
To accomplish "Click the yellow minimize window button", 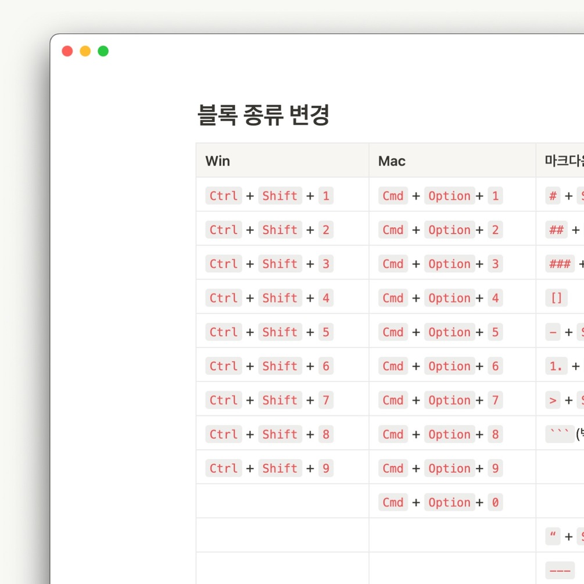I will pos(85,51).
